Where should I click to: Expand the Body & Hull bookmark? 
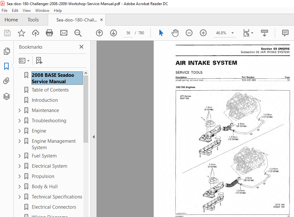coord(20,187)
